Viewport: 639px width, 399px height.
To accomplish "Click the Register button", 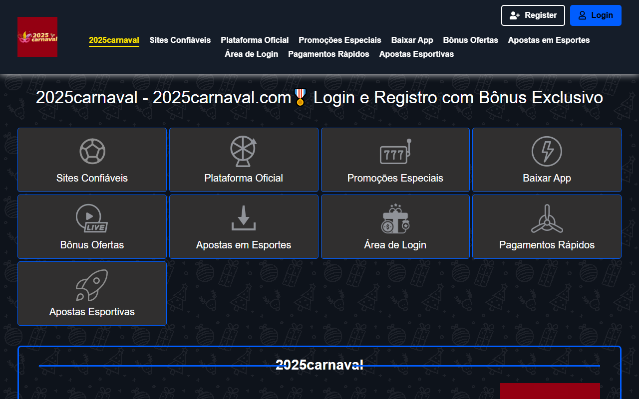I will click(x=533, y=15).
